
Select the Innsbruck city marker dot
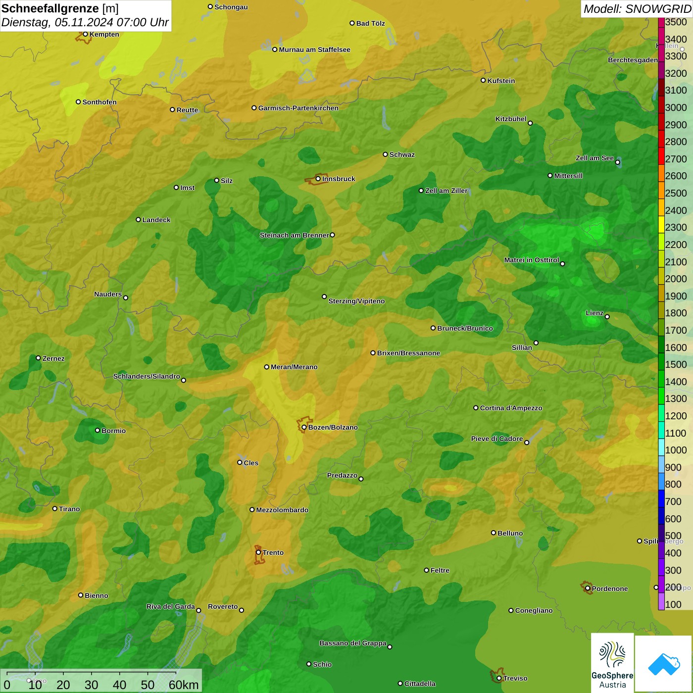coord(318,179)
